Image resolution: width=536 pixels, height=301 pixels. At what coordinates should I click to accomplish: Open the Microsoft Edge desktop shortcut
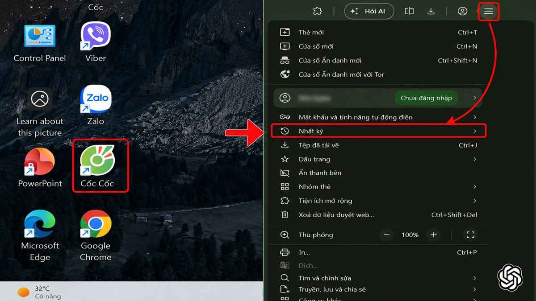coord(40,235)
